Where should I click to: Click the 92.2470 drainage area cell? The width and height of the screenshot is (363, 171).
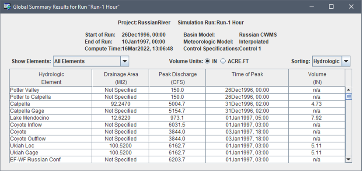[121, 104]
